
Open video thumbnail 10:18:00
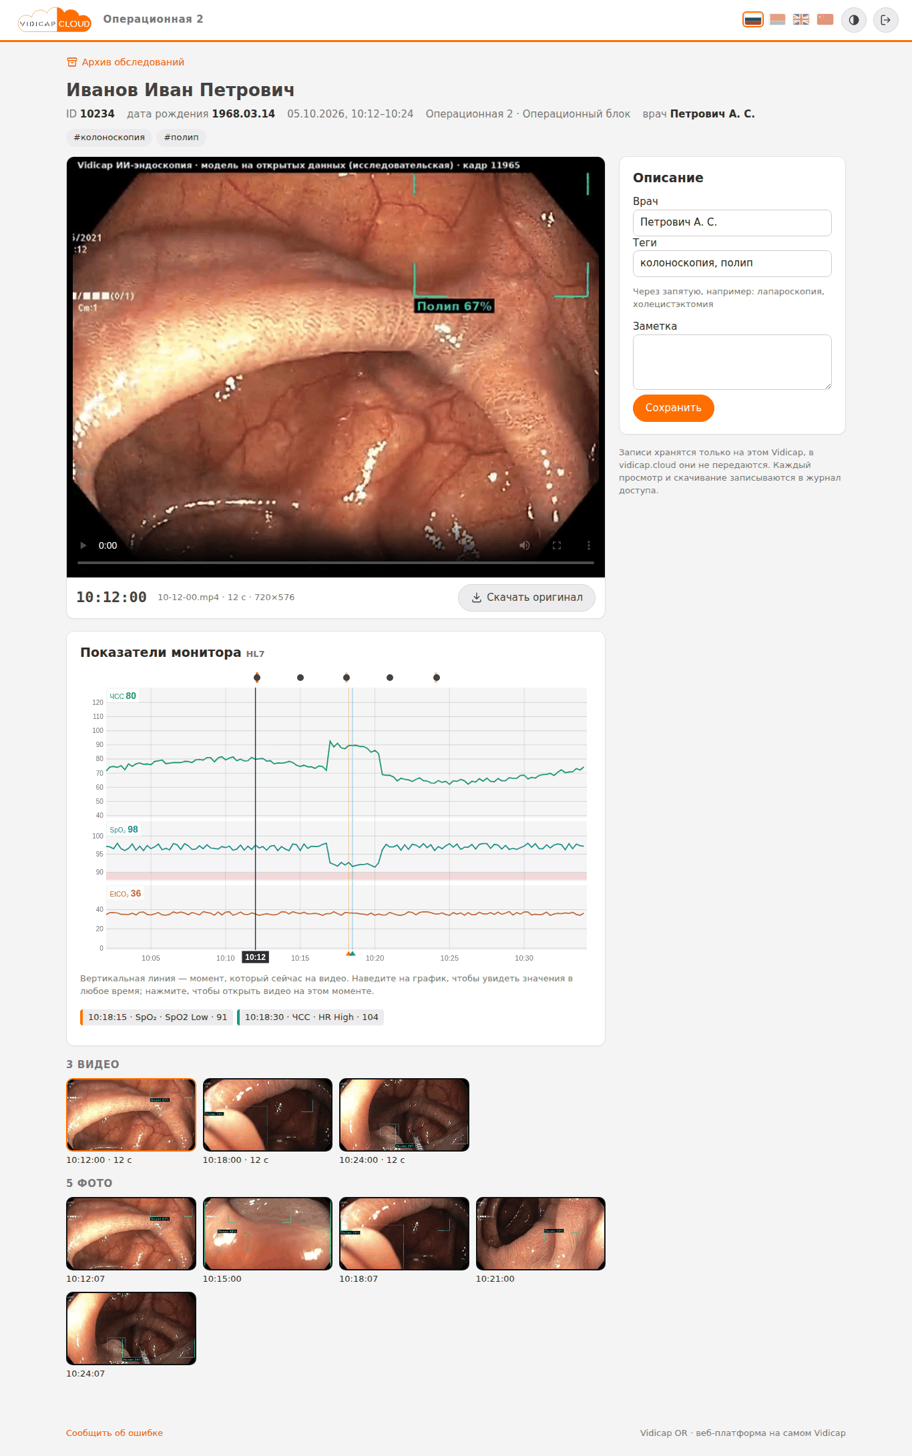(x=268, y=1115)
